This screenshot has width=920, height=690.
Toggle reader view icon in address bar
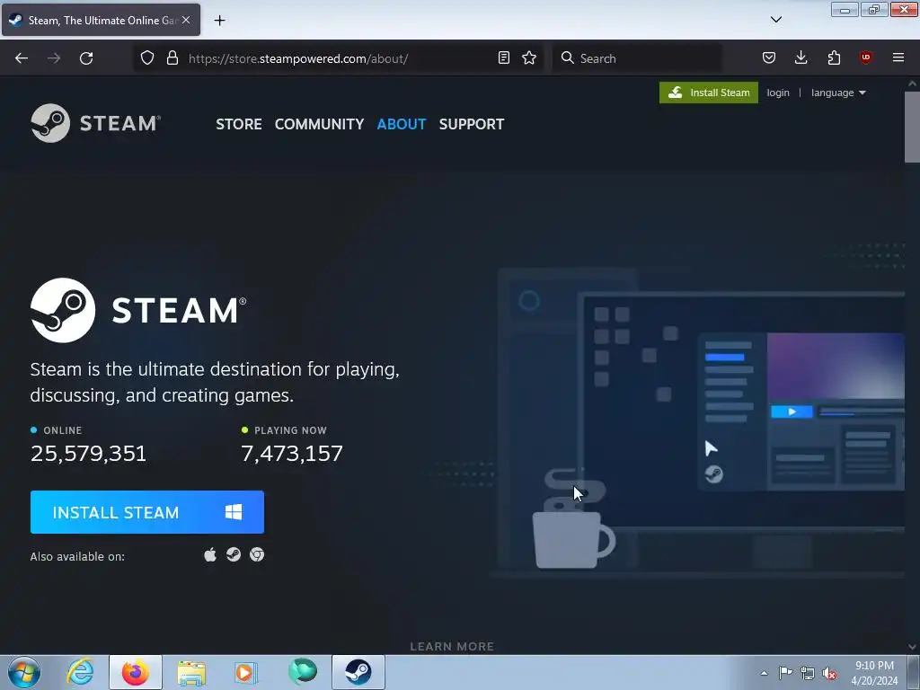pyautogui.click(x=503, y=58)
